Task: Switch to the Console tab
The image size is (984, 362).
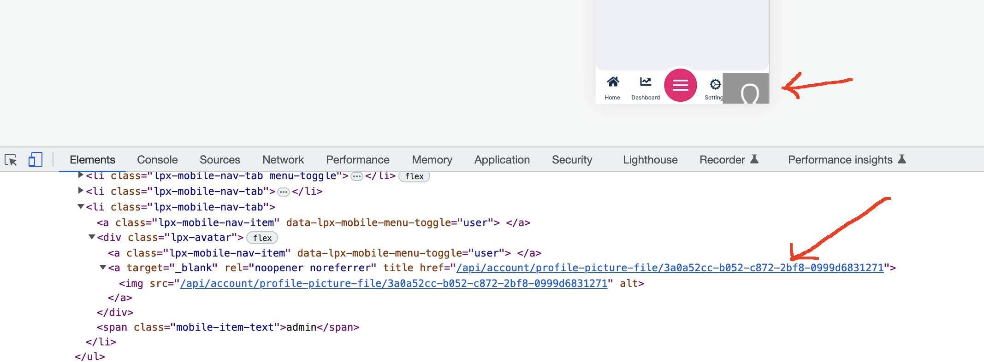Action: [x=157, y=160]
